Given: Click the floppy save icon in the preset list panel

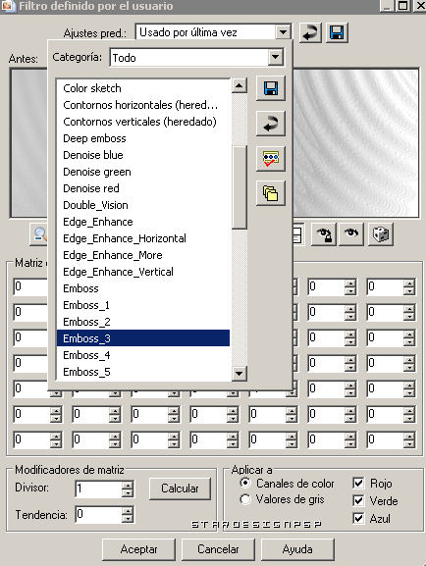Looking at the screenshot, I should 271,88.
